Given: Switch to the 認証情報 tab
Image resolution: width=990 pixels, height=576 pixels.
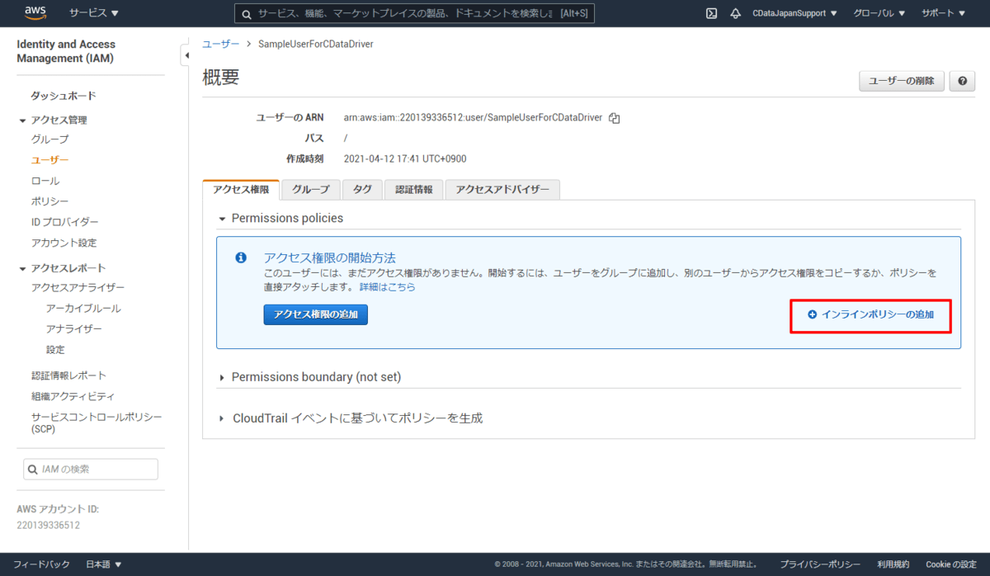Looking at the screenshot, I should (x=413, y=190).
